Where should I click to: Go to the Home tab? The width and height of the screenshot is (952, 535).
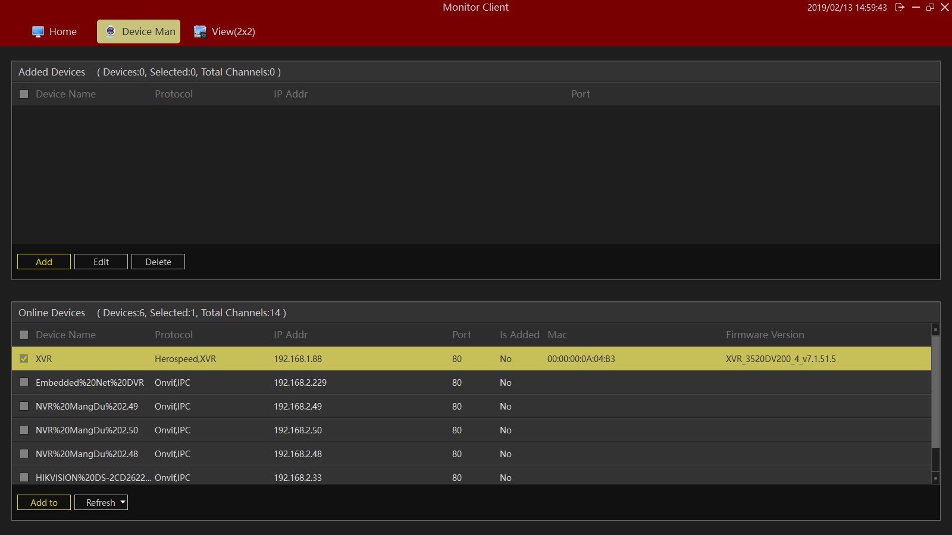62,32
